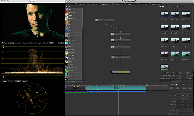Select the Curve effect icon in list

click(66, 34)
